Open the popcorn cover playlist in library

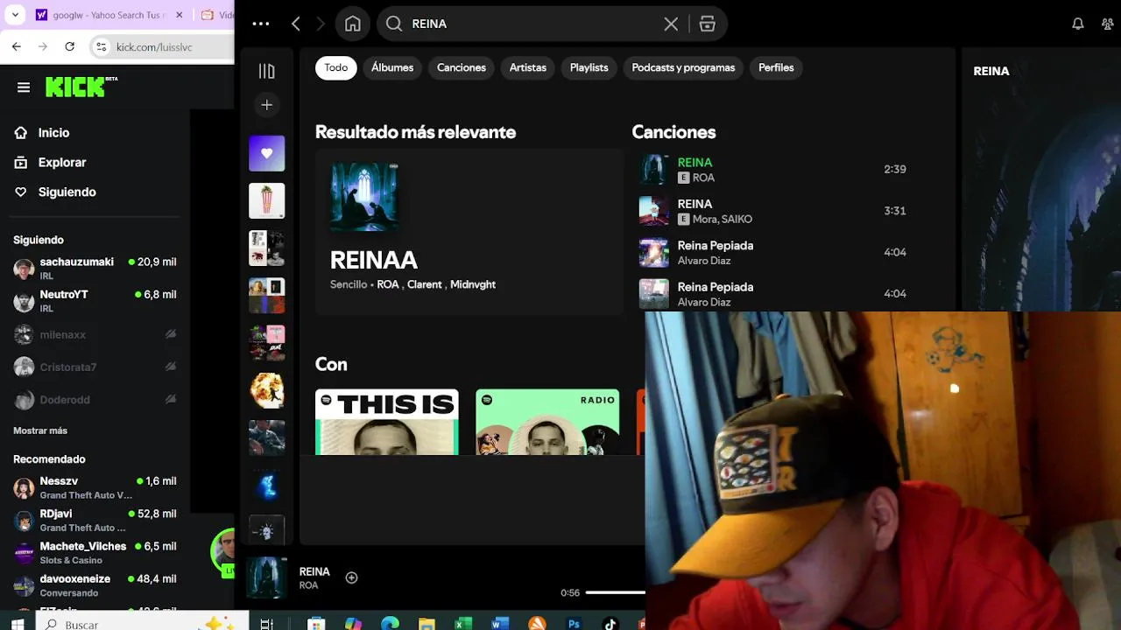point(267,200)
